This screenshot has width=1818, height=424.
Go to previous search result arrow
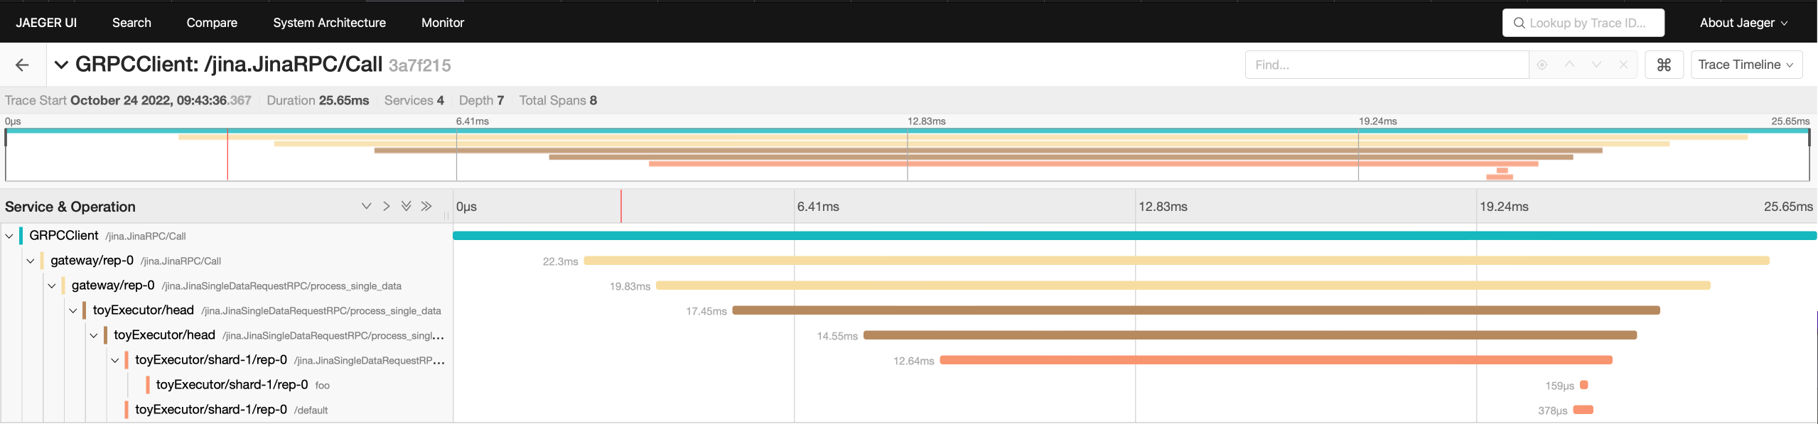tap(1569, 65)
